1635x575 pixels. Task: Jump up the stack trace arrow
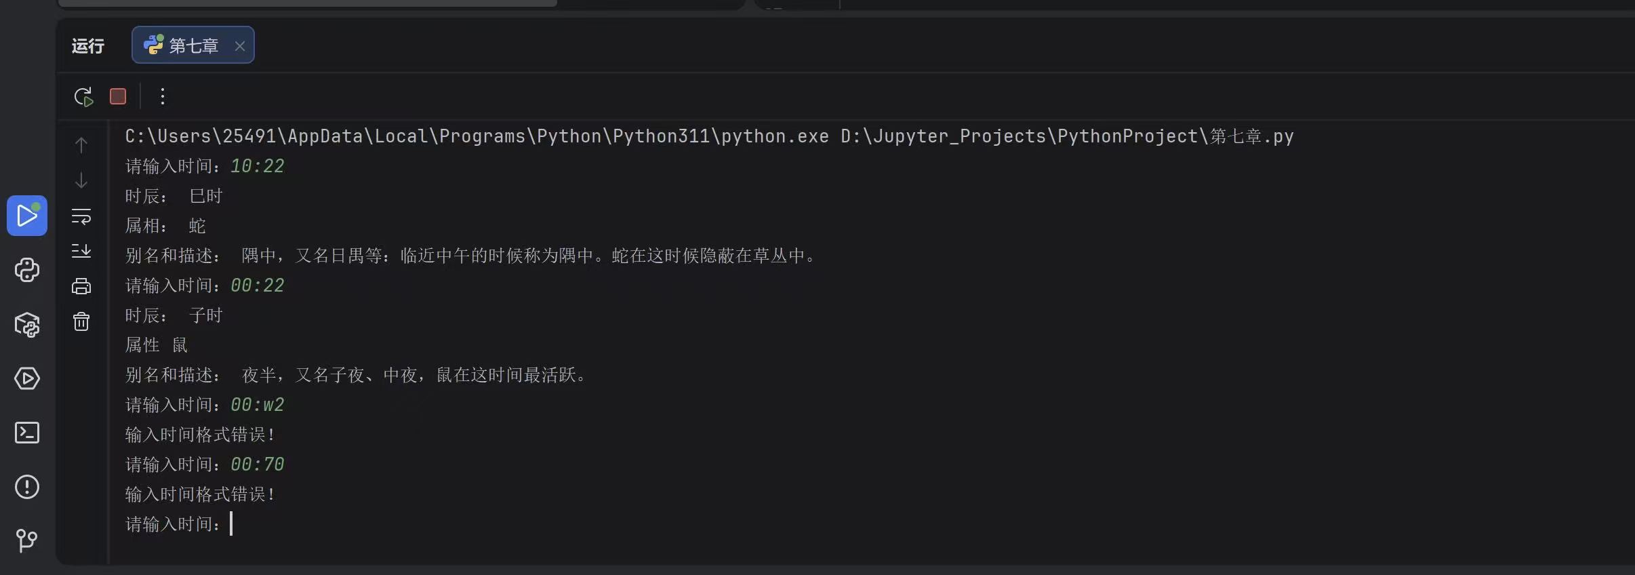point(81,145)
